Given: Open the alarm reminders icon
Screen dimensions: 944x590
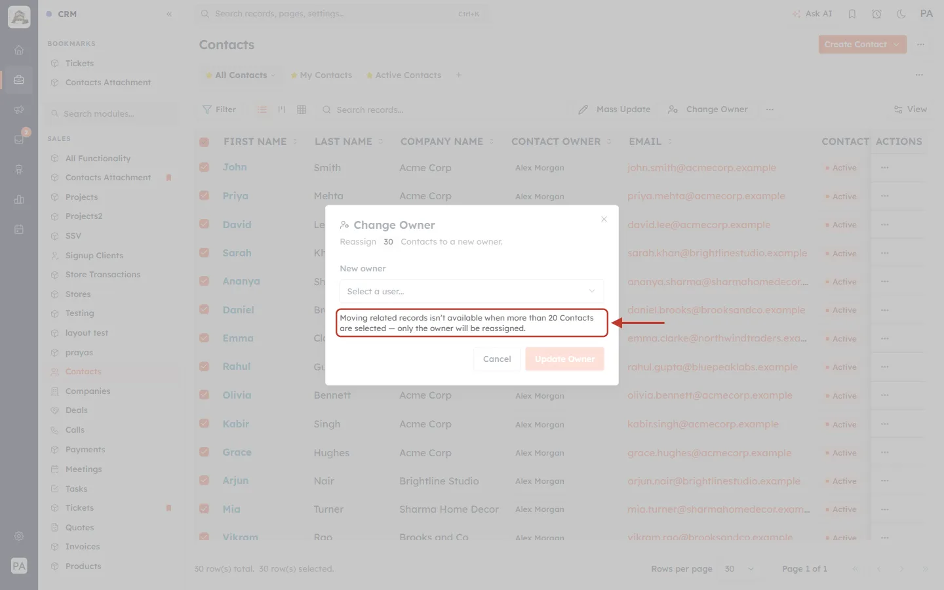Looking at the screenshot, I should 876,14.
